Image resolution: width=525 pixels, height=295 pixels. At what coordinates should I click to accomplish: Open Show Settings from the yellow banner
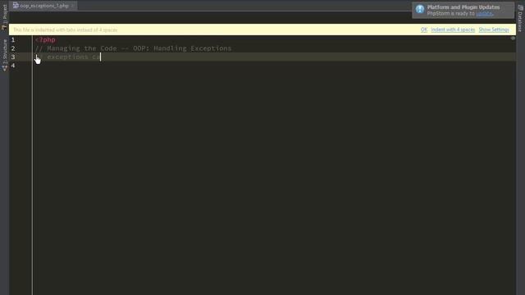tap(494, 29)
